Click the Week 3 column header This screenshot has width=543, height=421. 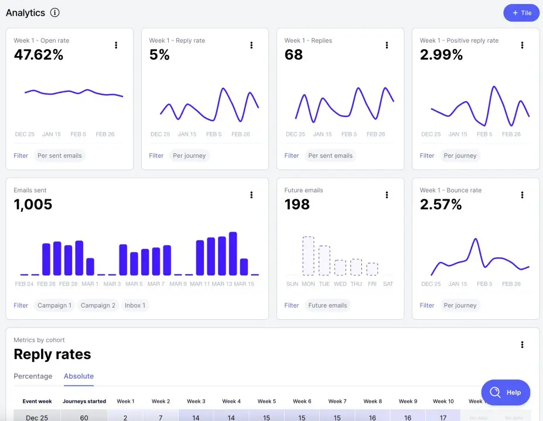pos(196,401)
